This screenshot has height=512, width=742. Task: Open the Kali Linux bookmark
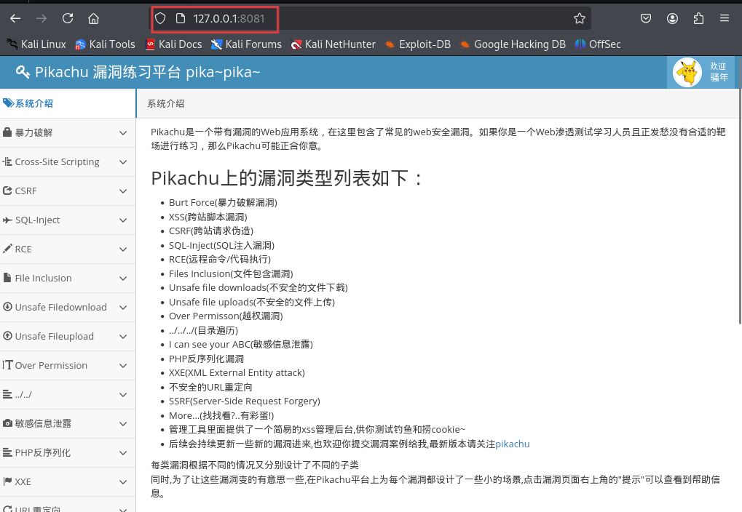pos(36,44)
